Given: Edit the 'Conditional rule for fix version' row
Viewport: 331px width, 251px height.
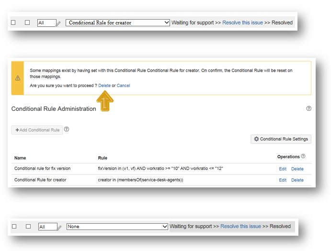Looking at the screenshot, I should (x=283, y=169).
